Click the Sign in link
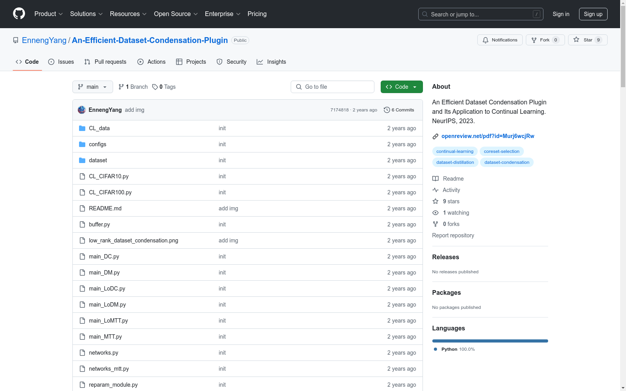 click(x=561, y=14)
